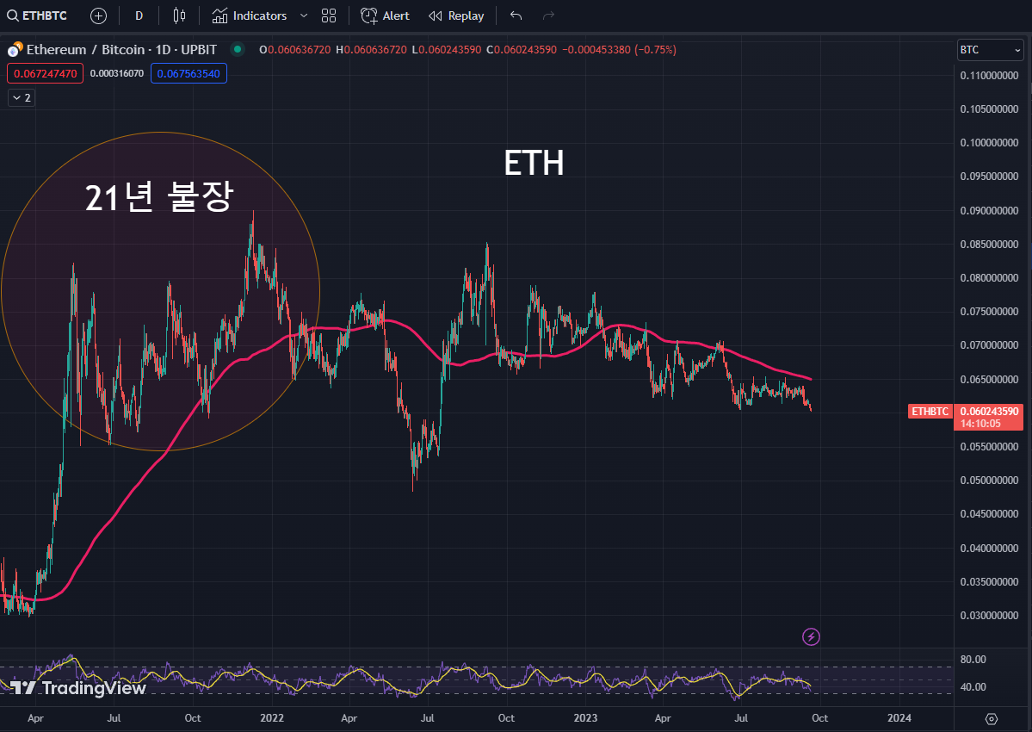Start bar Replay mode
Viewport: 1032px width, 732px height.
456,16
